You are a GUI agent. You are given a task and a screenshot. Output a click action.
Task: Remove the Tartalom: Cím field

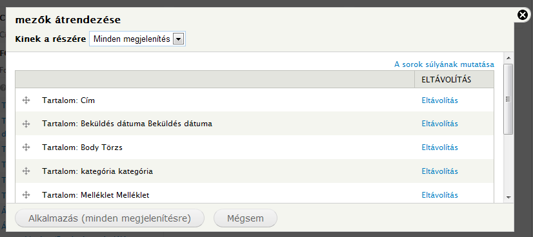[439, 100]
